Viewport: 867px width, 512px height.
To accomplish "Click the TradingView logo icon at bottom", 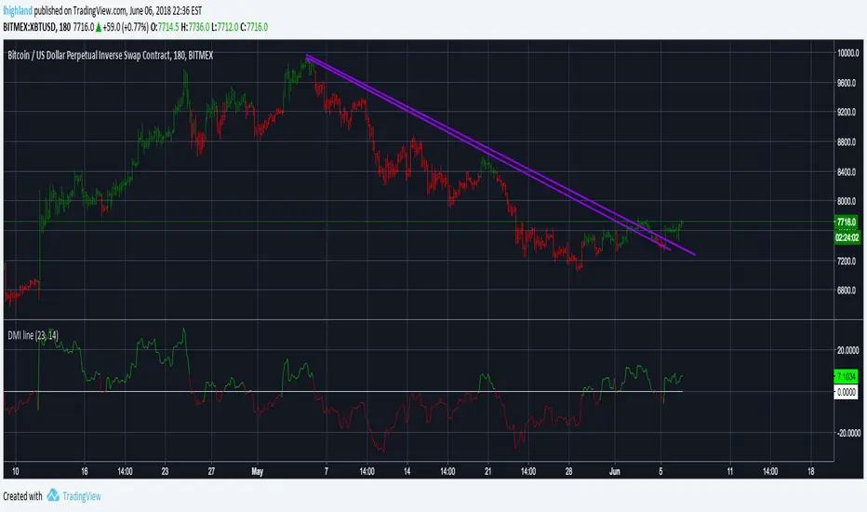I will (x=53, y=495).
